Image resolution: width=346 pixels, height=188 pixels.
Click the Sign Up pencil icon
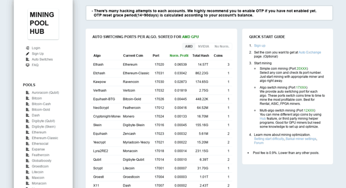pos(27,54)
